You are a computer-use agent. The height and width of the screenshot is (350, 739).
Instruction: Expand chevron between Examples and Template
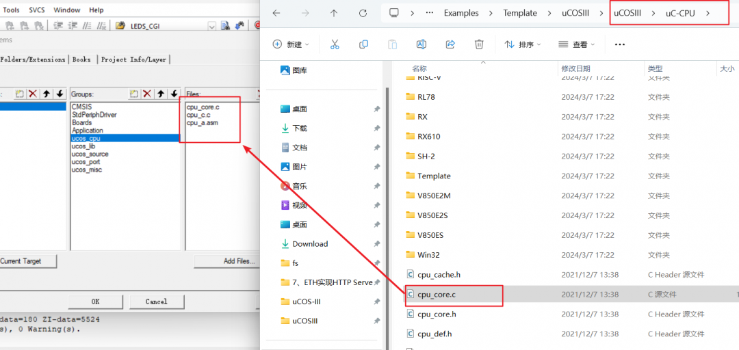491,13
